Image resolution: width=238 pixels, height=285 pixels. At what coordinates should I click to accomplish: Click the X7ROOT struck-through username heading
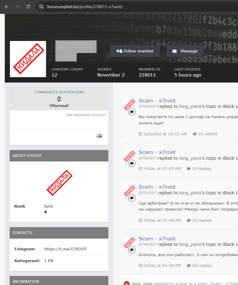point(76,47)
